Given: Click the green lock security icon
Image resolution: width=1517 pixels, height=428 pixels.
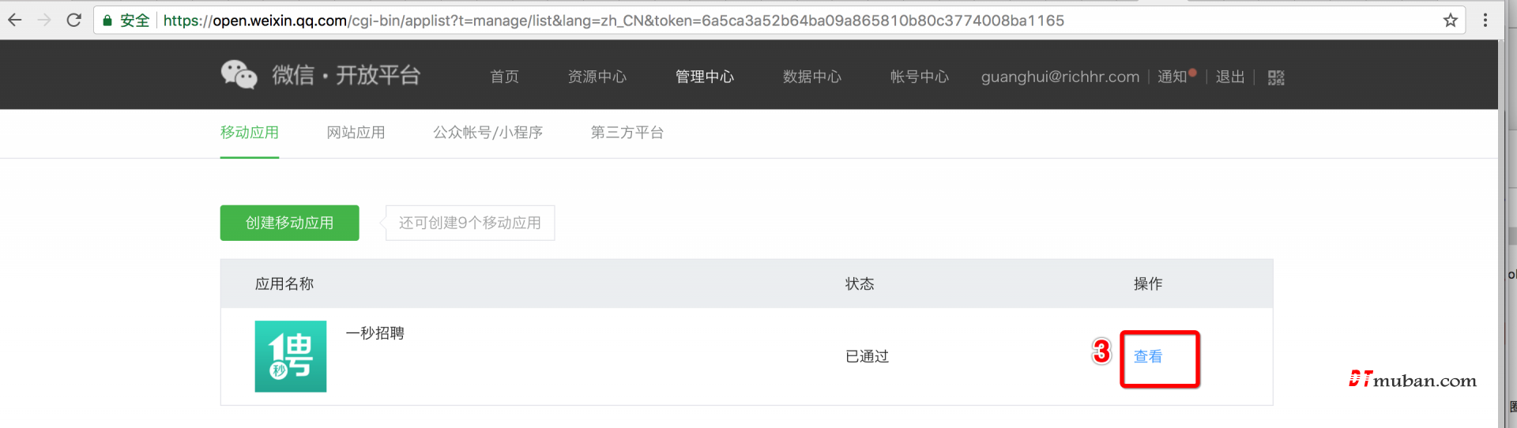Looking at the screenshot, I should click(x=107, y=21).
